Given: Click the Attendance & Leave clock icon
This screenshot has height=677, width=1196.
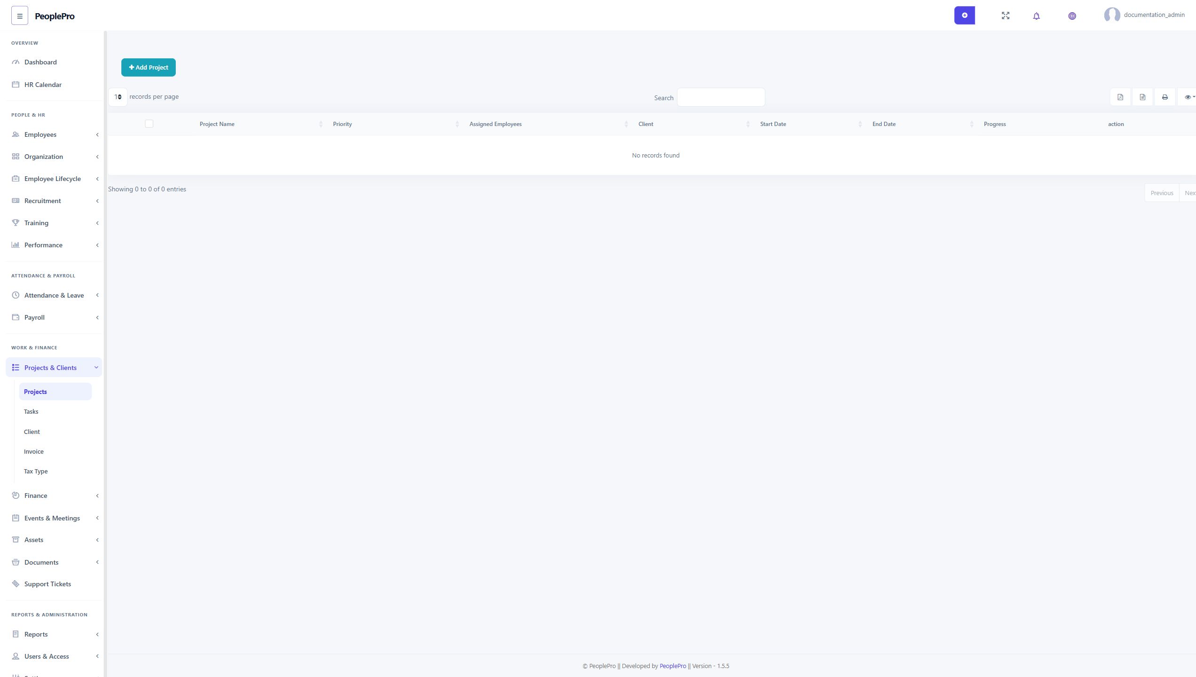Looking at the screenshot, I should click(16, 295).
